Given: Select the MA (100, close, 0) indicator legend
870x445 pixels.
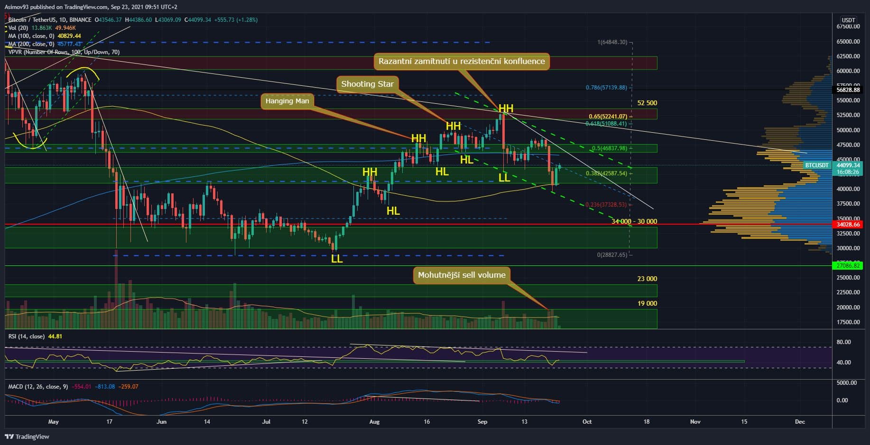Looking at the screenshot, I should tap(32, 36).
